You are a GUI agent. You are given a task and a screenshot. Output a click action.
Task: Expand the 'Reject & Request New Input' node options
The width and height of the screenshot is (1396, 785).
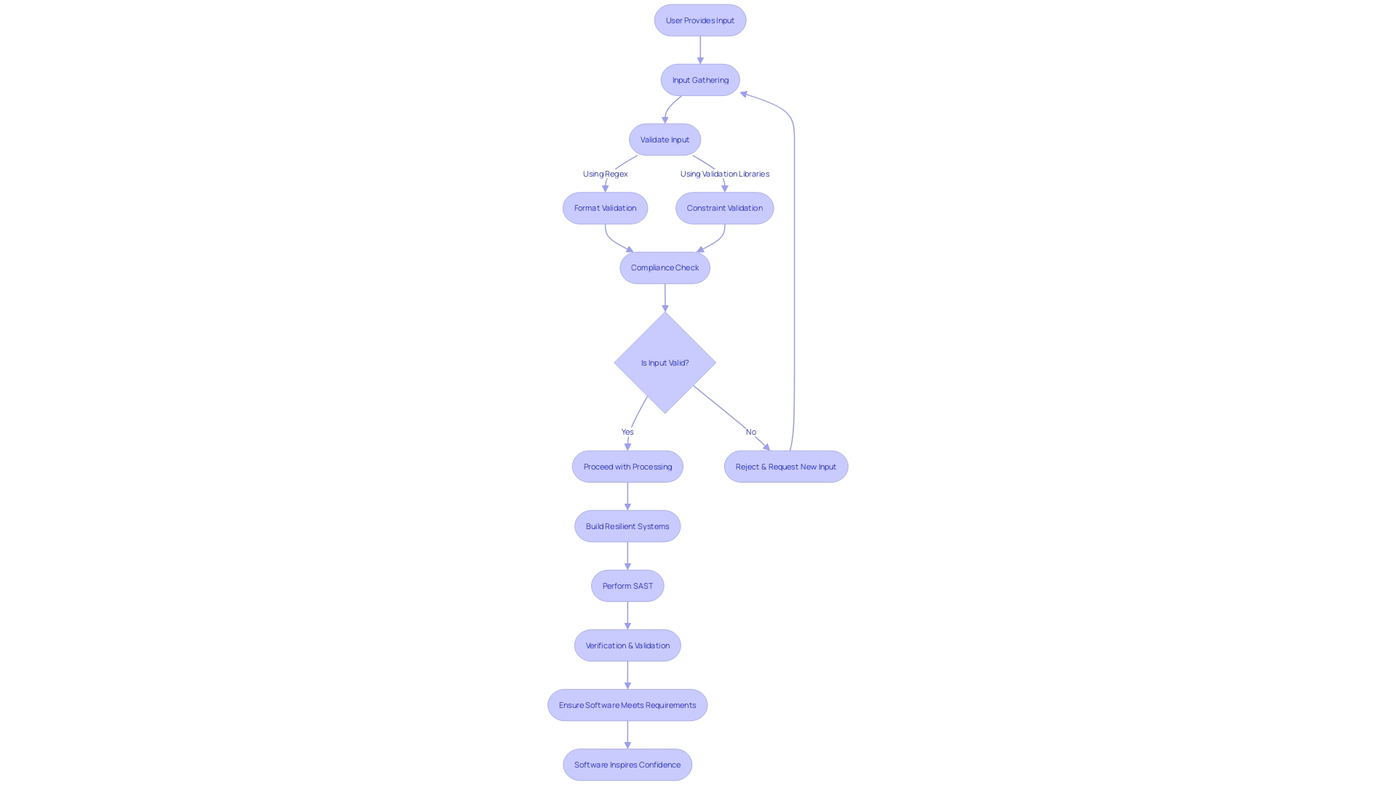pos(786,466)
